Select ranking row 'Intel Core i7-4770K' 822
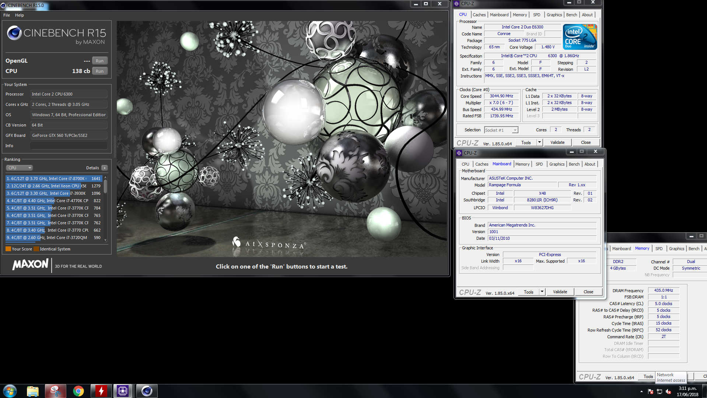The height and width of the screenshot is (398, 707). click(54, 201)
